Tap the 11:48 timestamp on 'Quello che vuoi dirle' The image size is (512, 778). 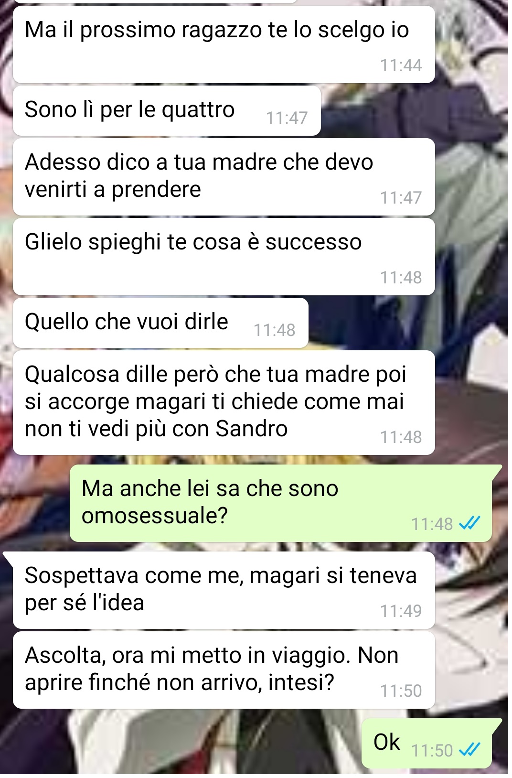pos(274,330)
